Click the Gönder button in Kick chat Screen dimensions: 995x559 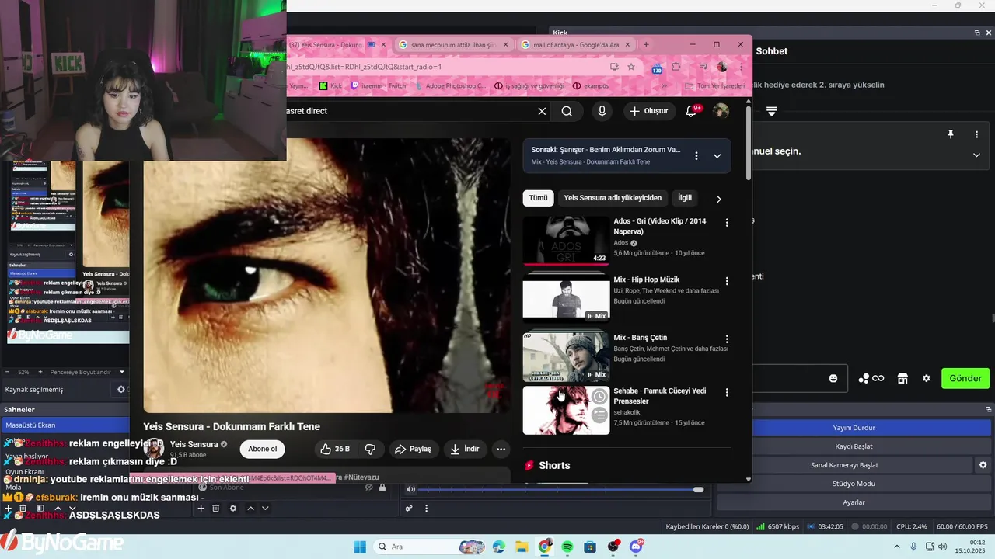(x=965, y=378)
